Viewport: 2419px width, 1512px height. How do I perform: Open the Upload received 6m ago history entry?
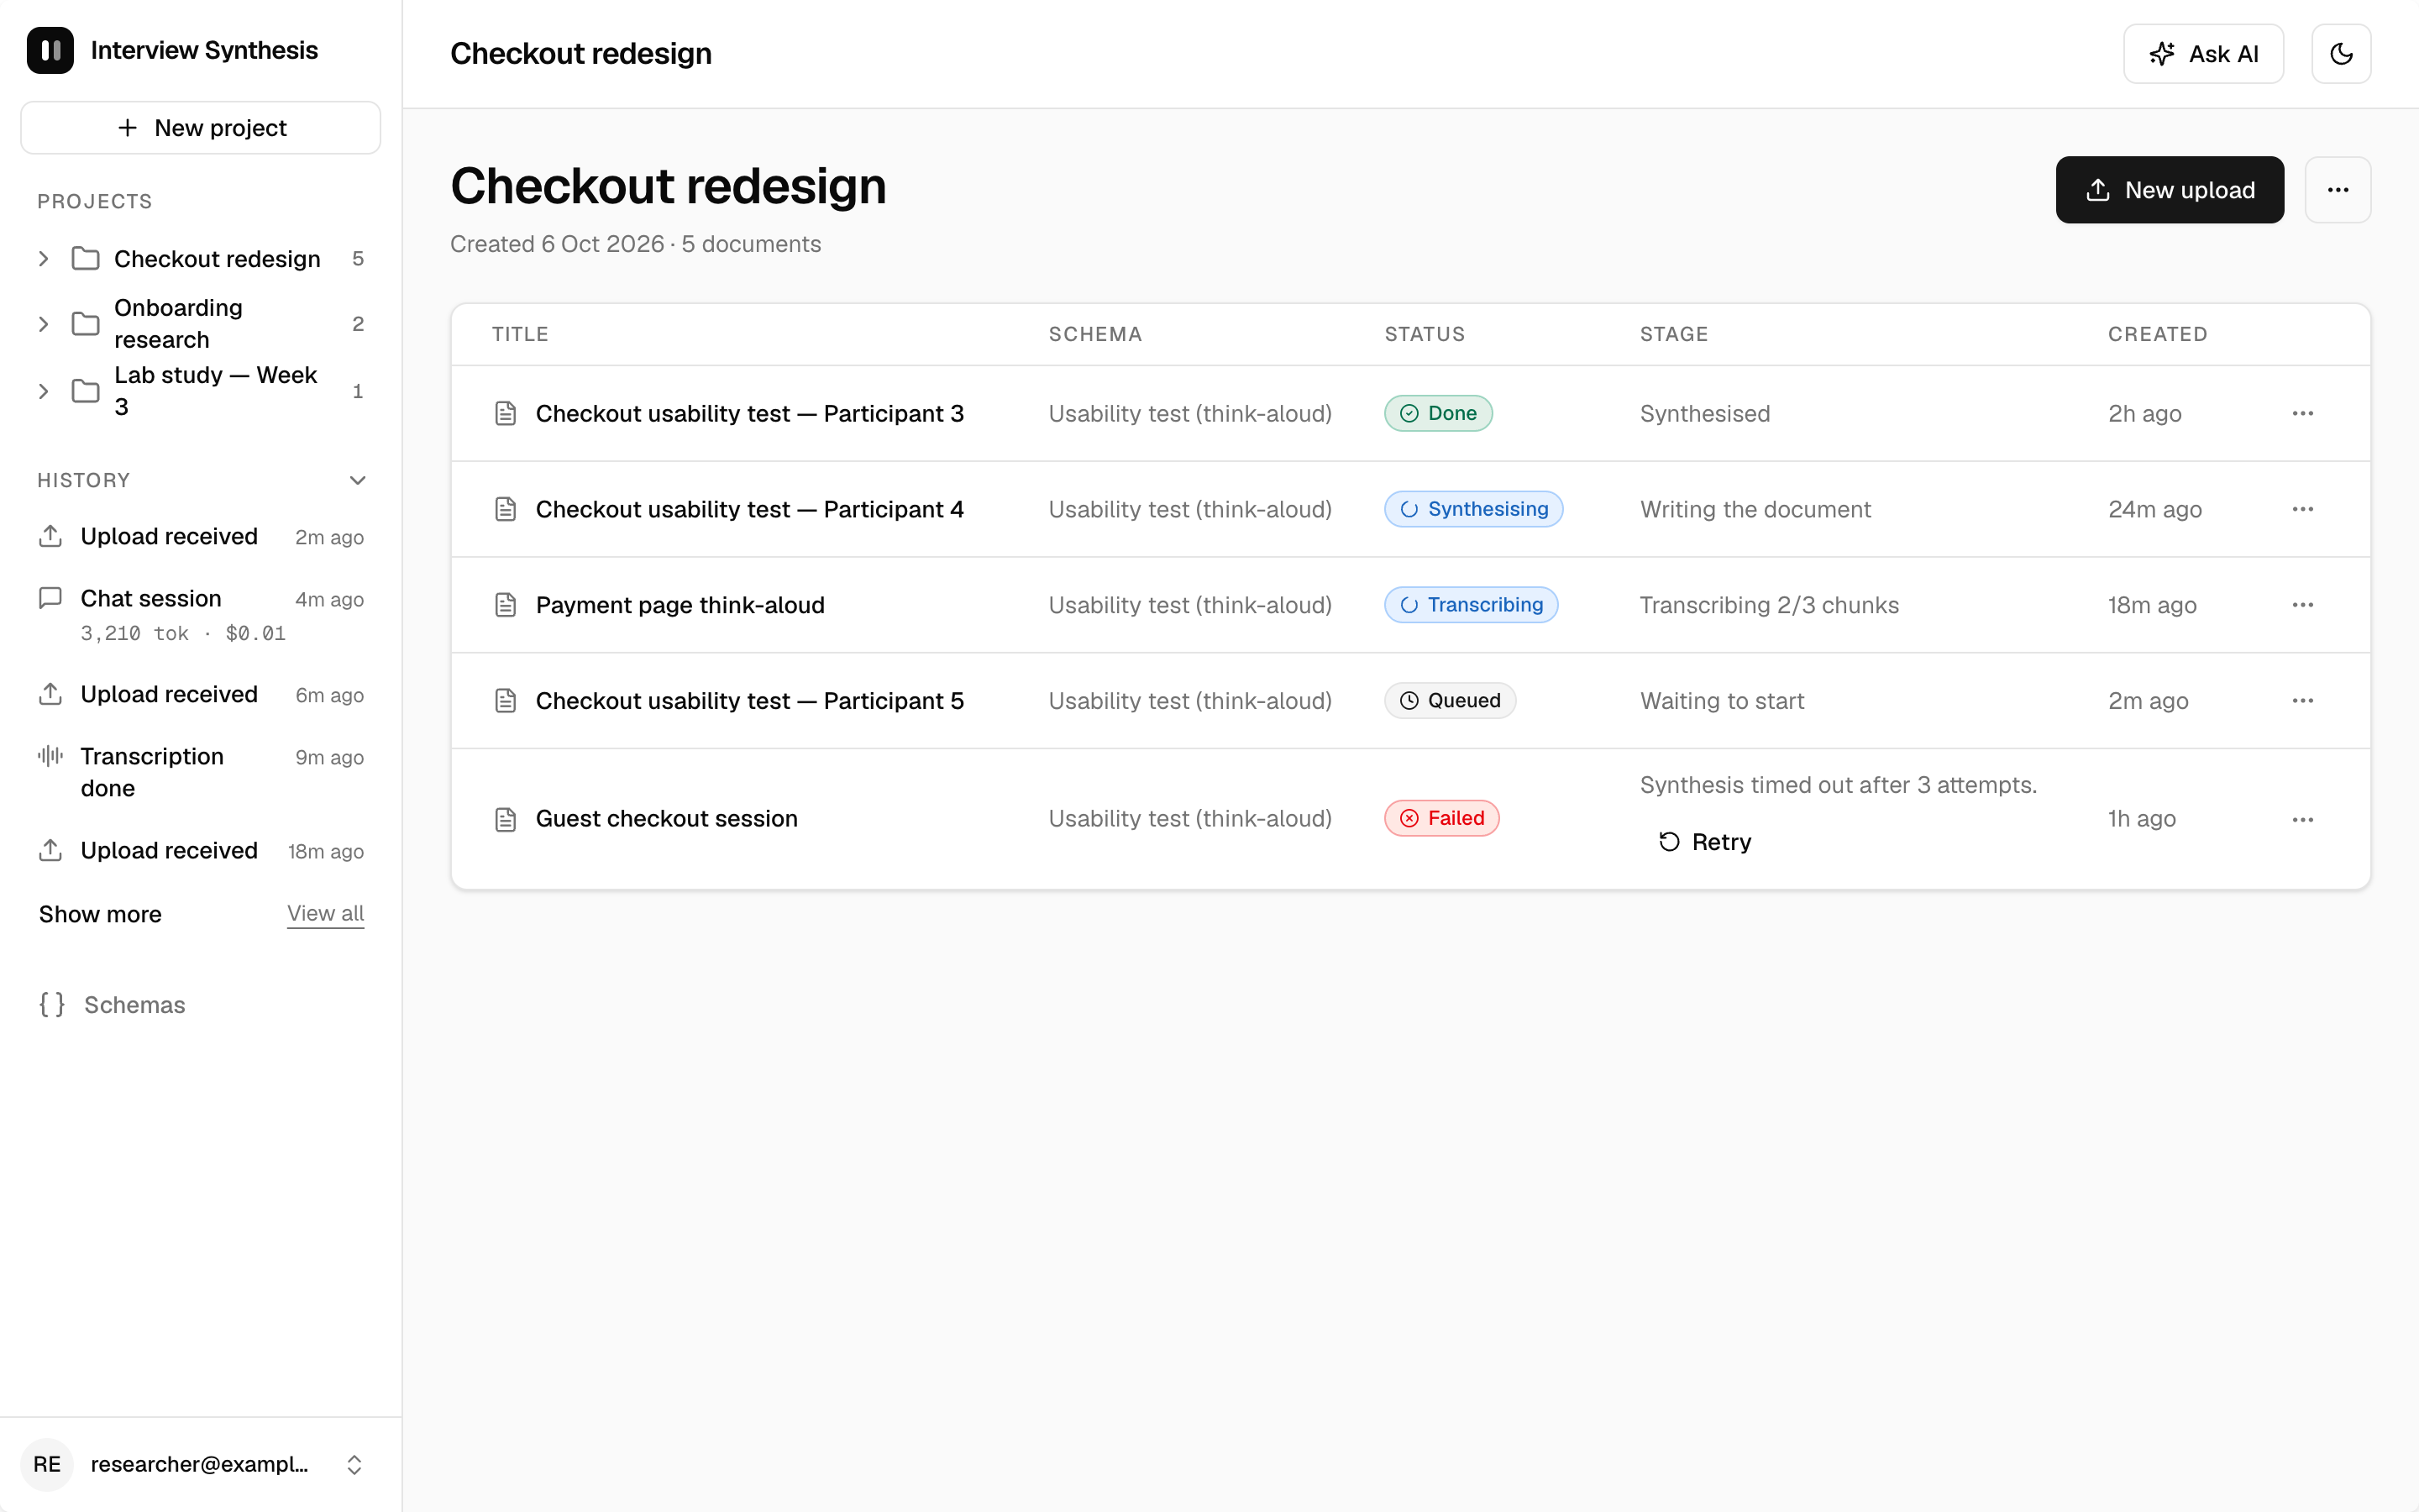[201, 695]
